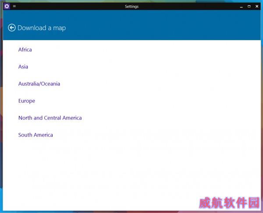The height and width of the screenshot is (213, 263).
Task: Close the Settings window
Action: 257,7
